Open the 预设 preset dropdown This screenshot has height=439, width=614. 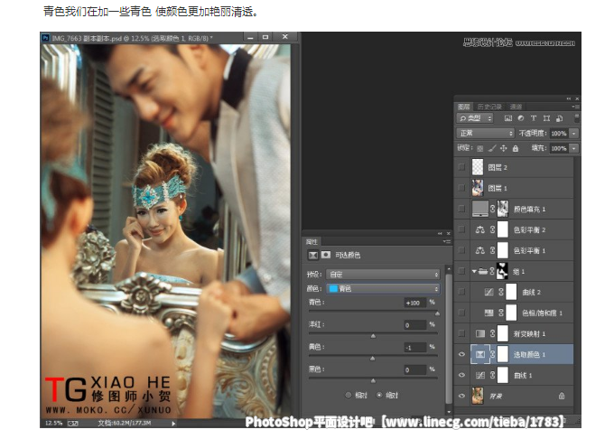point(384,274)
